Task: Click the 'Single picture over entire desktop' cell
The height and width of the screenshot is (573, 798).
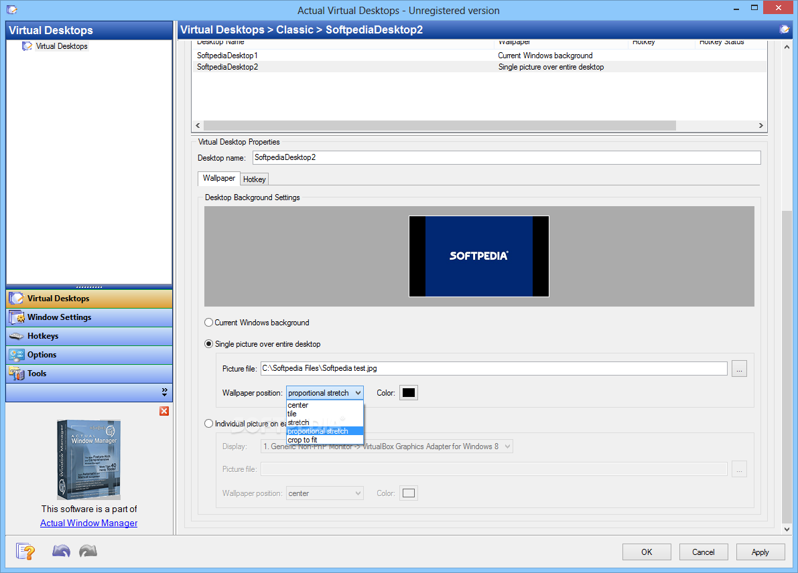Action: [x=551, y=67]
